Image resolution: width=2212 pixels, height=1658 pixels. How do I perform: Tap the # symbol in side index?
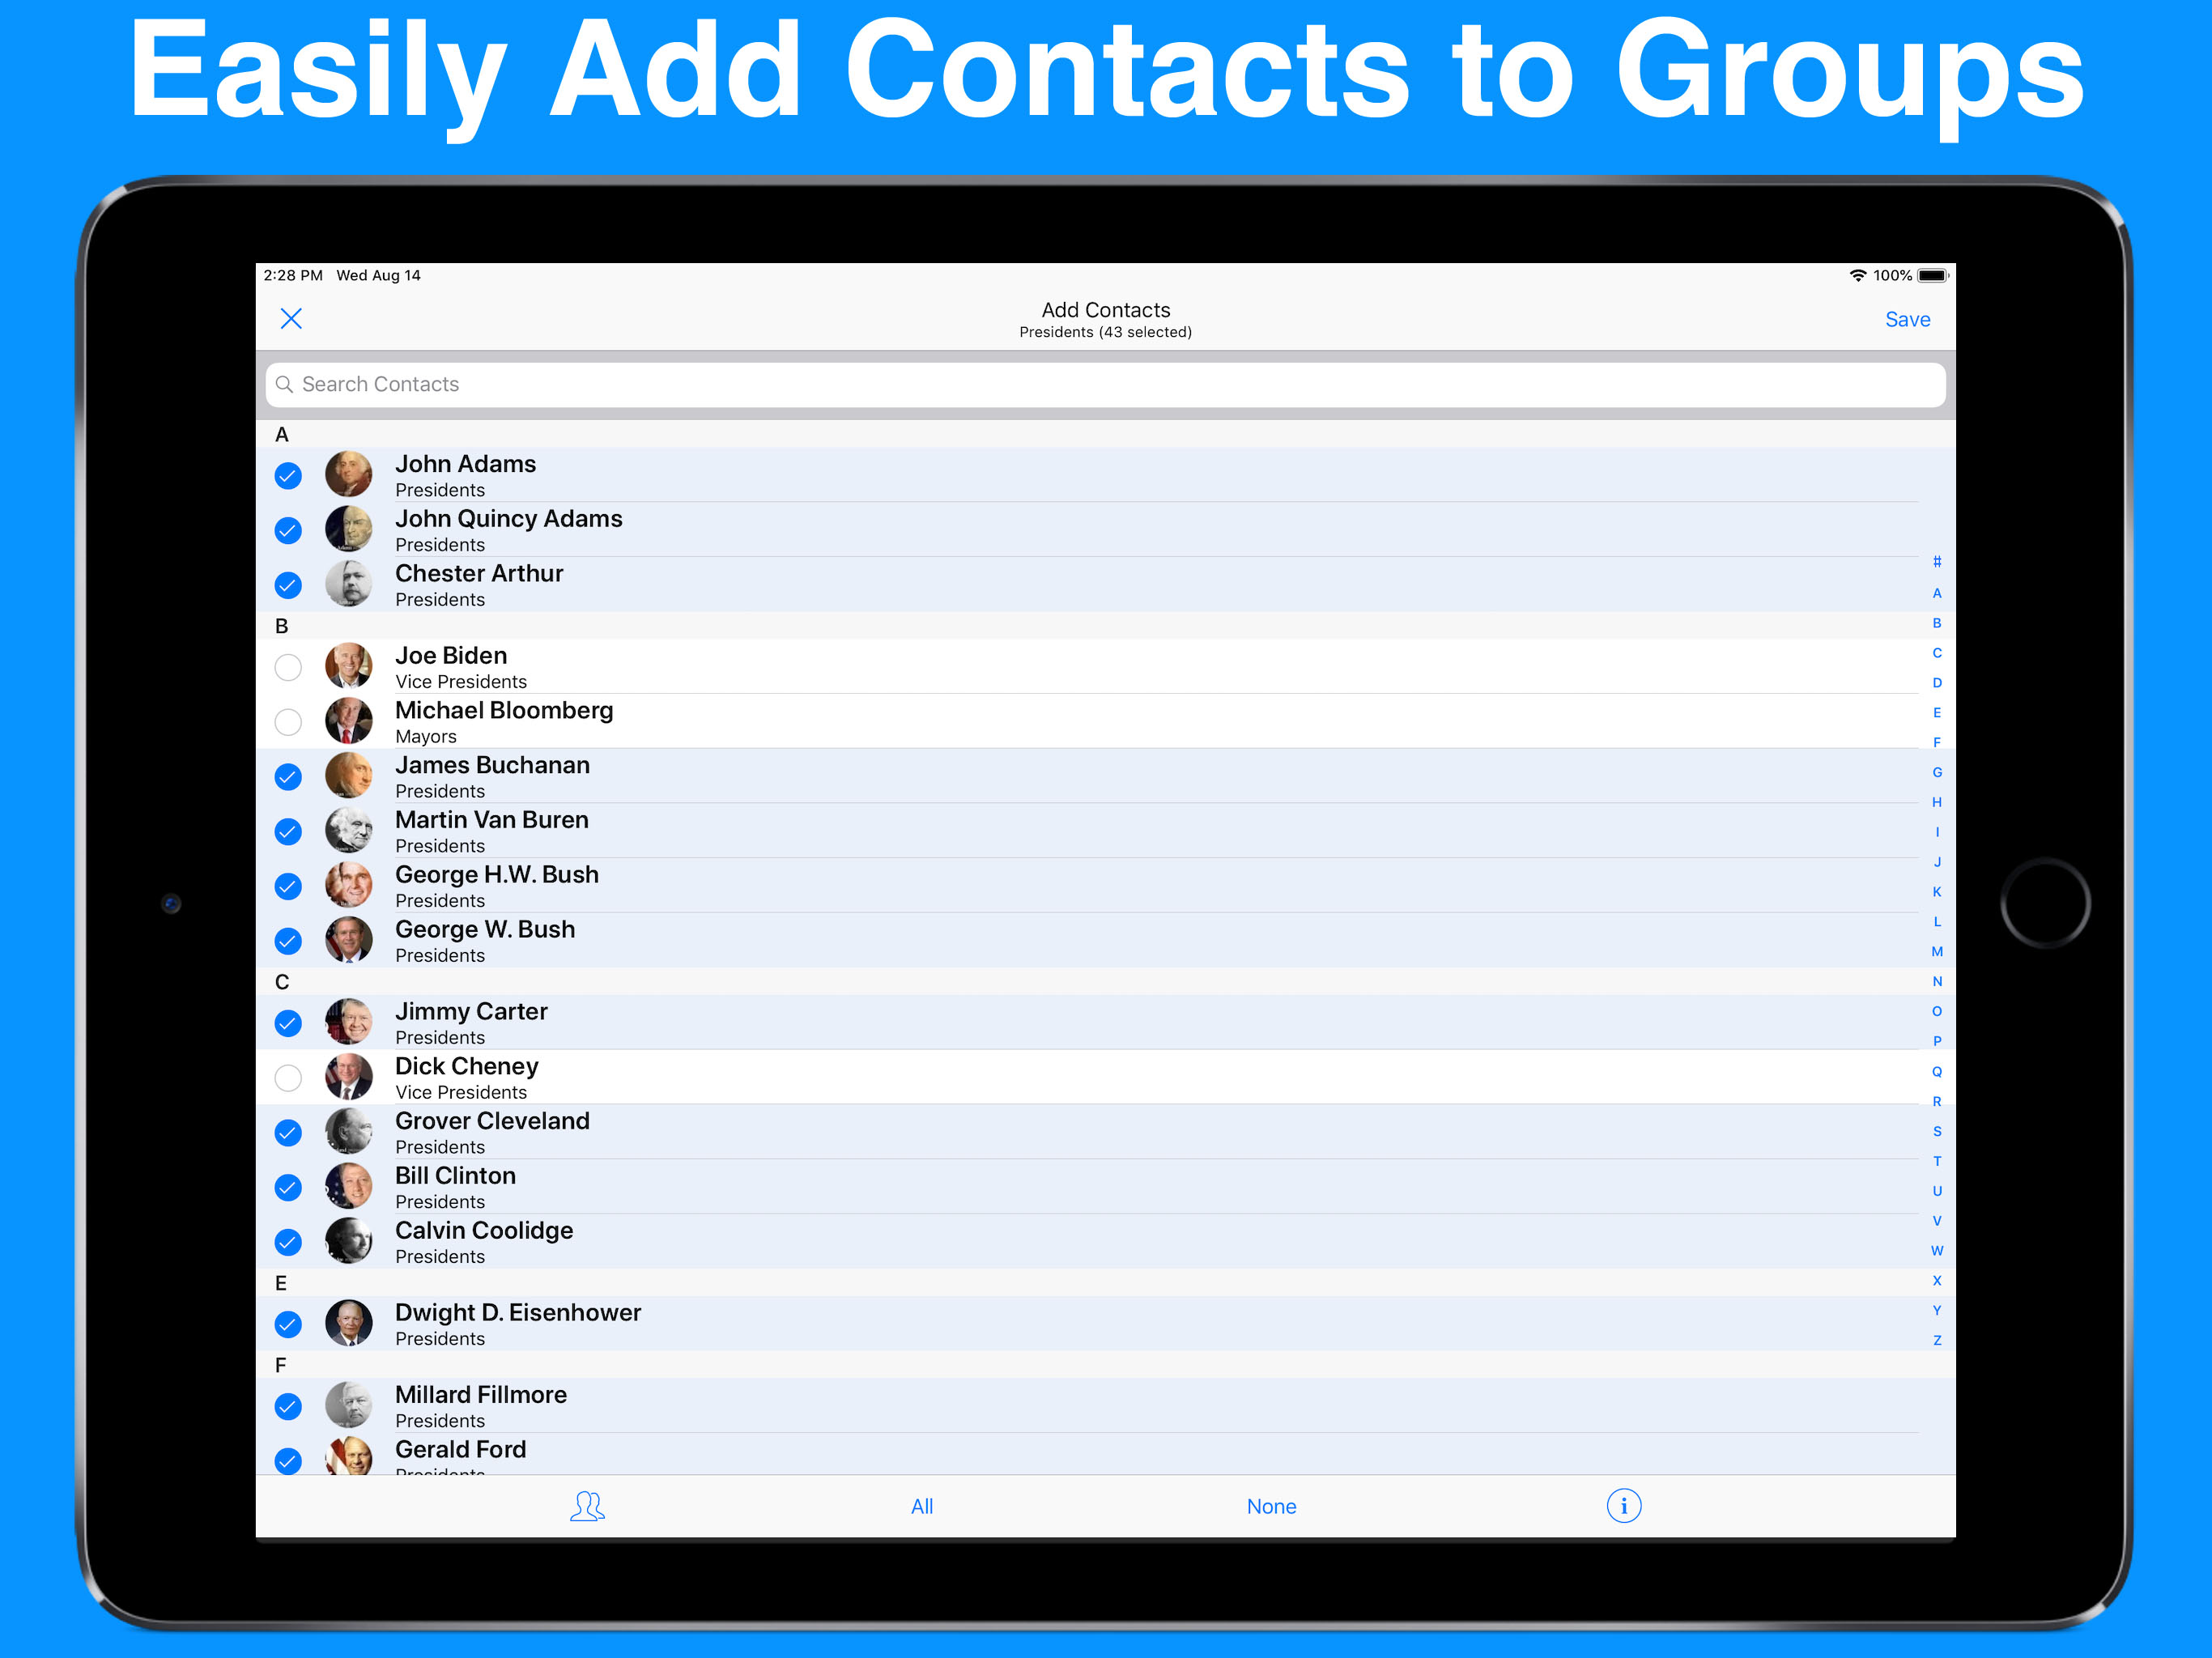[x=1937, y=562]
